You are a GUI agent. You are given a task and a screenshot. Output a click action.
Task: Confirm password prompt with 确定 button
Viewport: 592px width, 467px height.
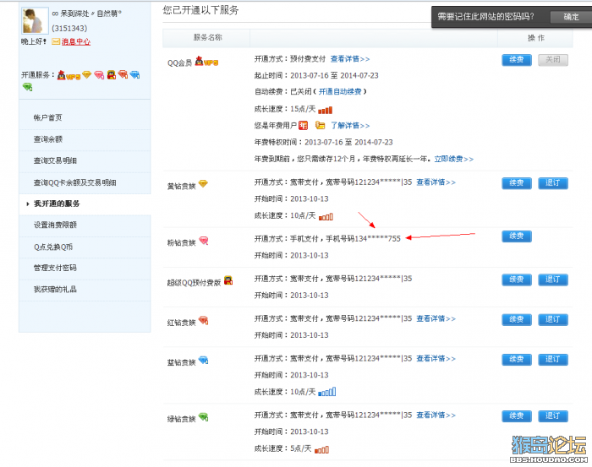[571, 17]
